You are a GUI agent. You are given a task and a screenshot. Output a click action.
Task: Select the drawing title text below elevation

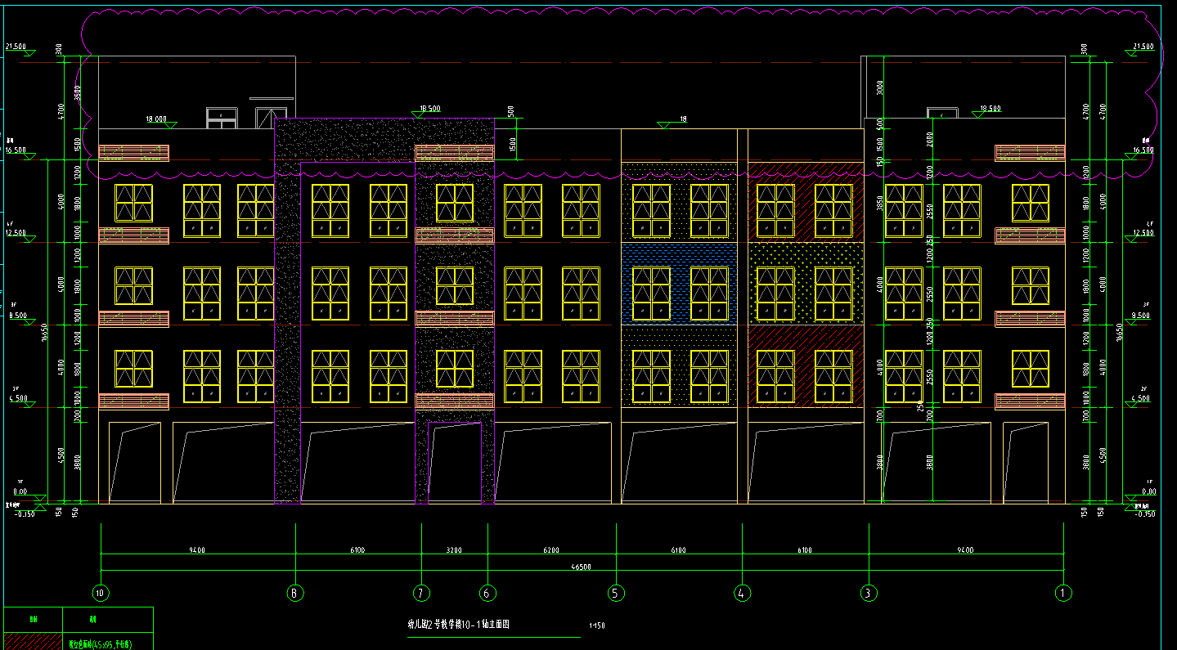point(458,624)
